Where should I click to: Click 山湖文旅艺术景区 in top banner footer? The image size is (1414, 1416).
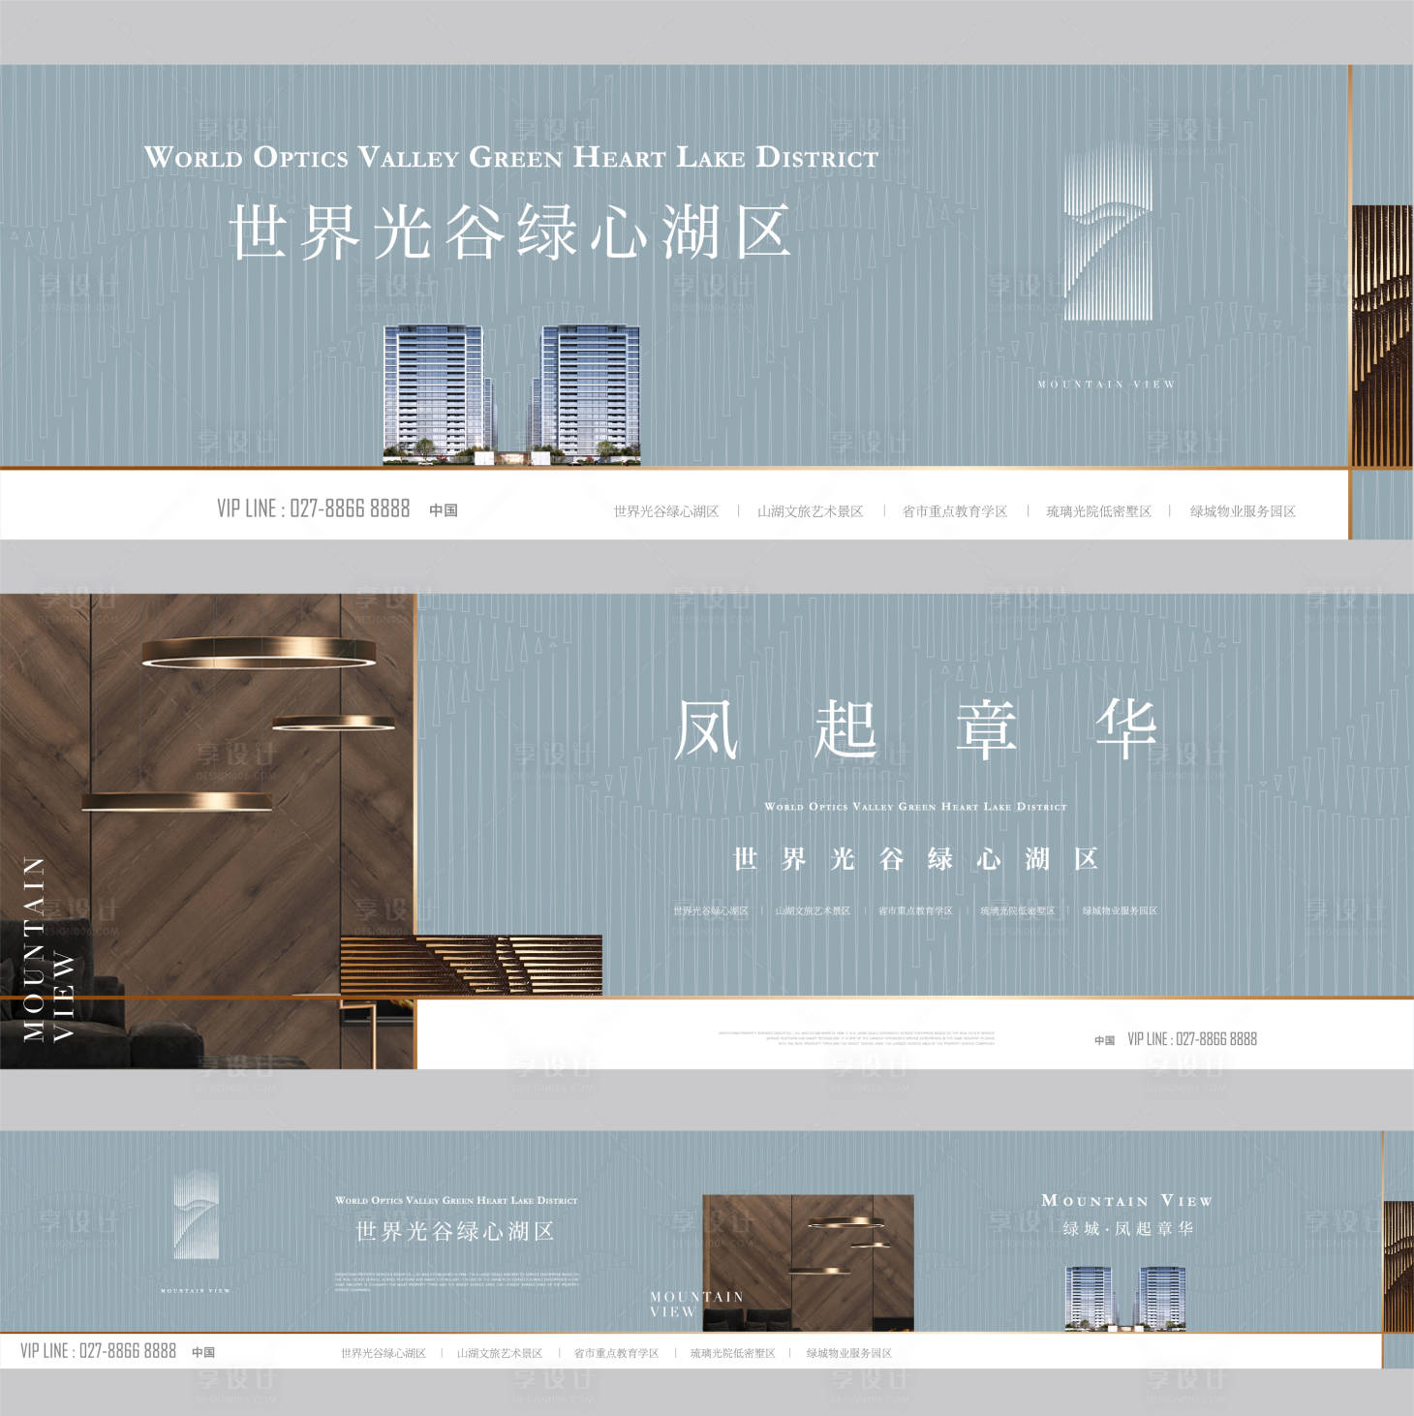810,511
